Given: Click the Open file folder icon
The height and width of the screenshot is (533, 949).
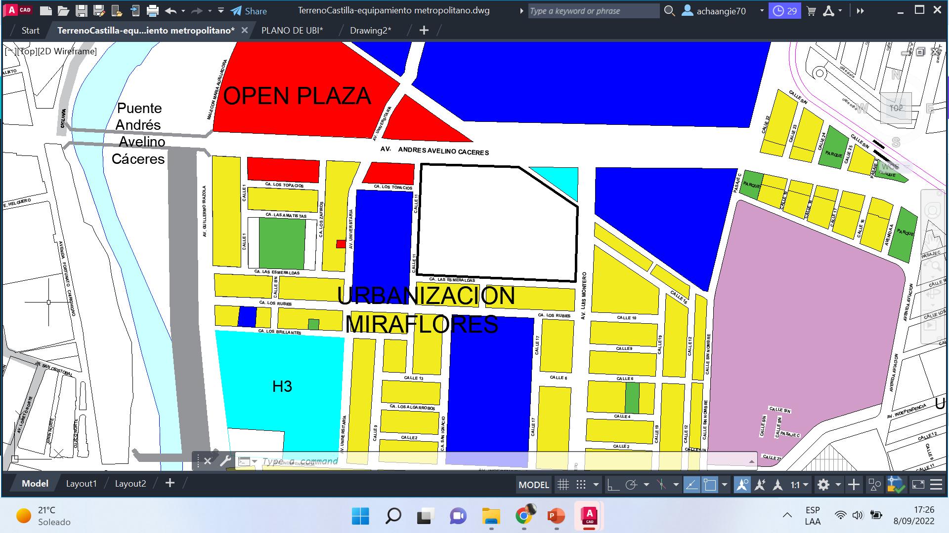Looking at the screenshot, I should (x=63, y=10).
